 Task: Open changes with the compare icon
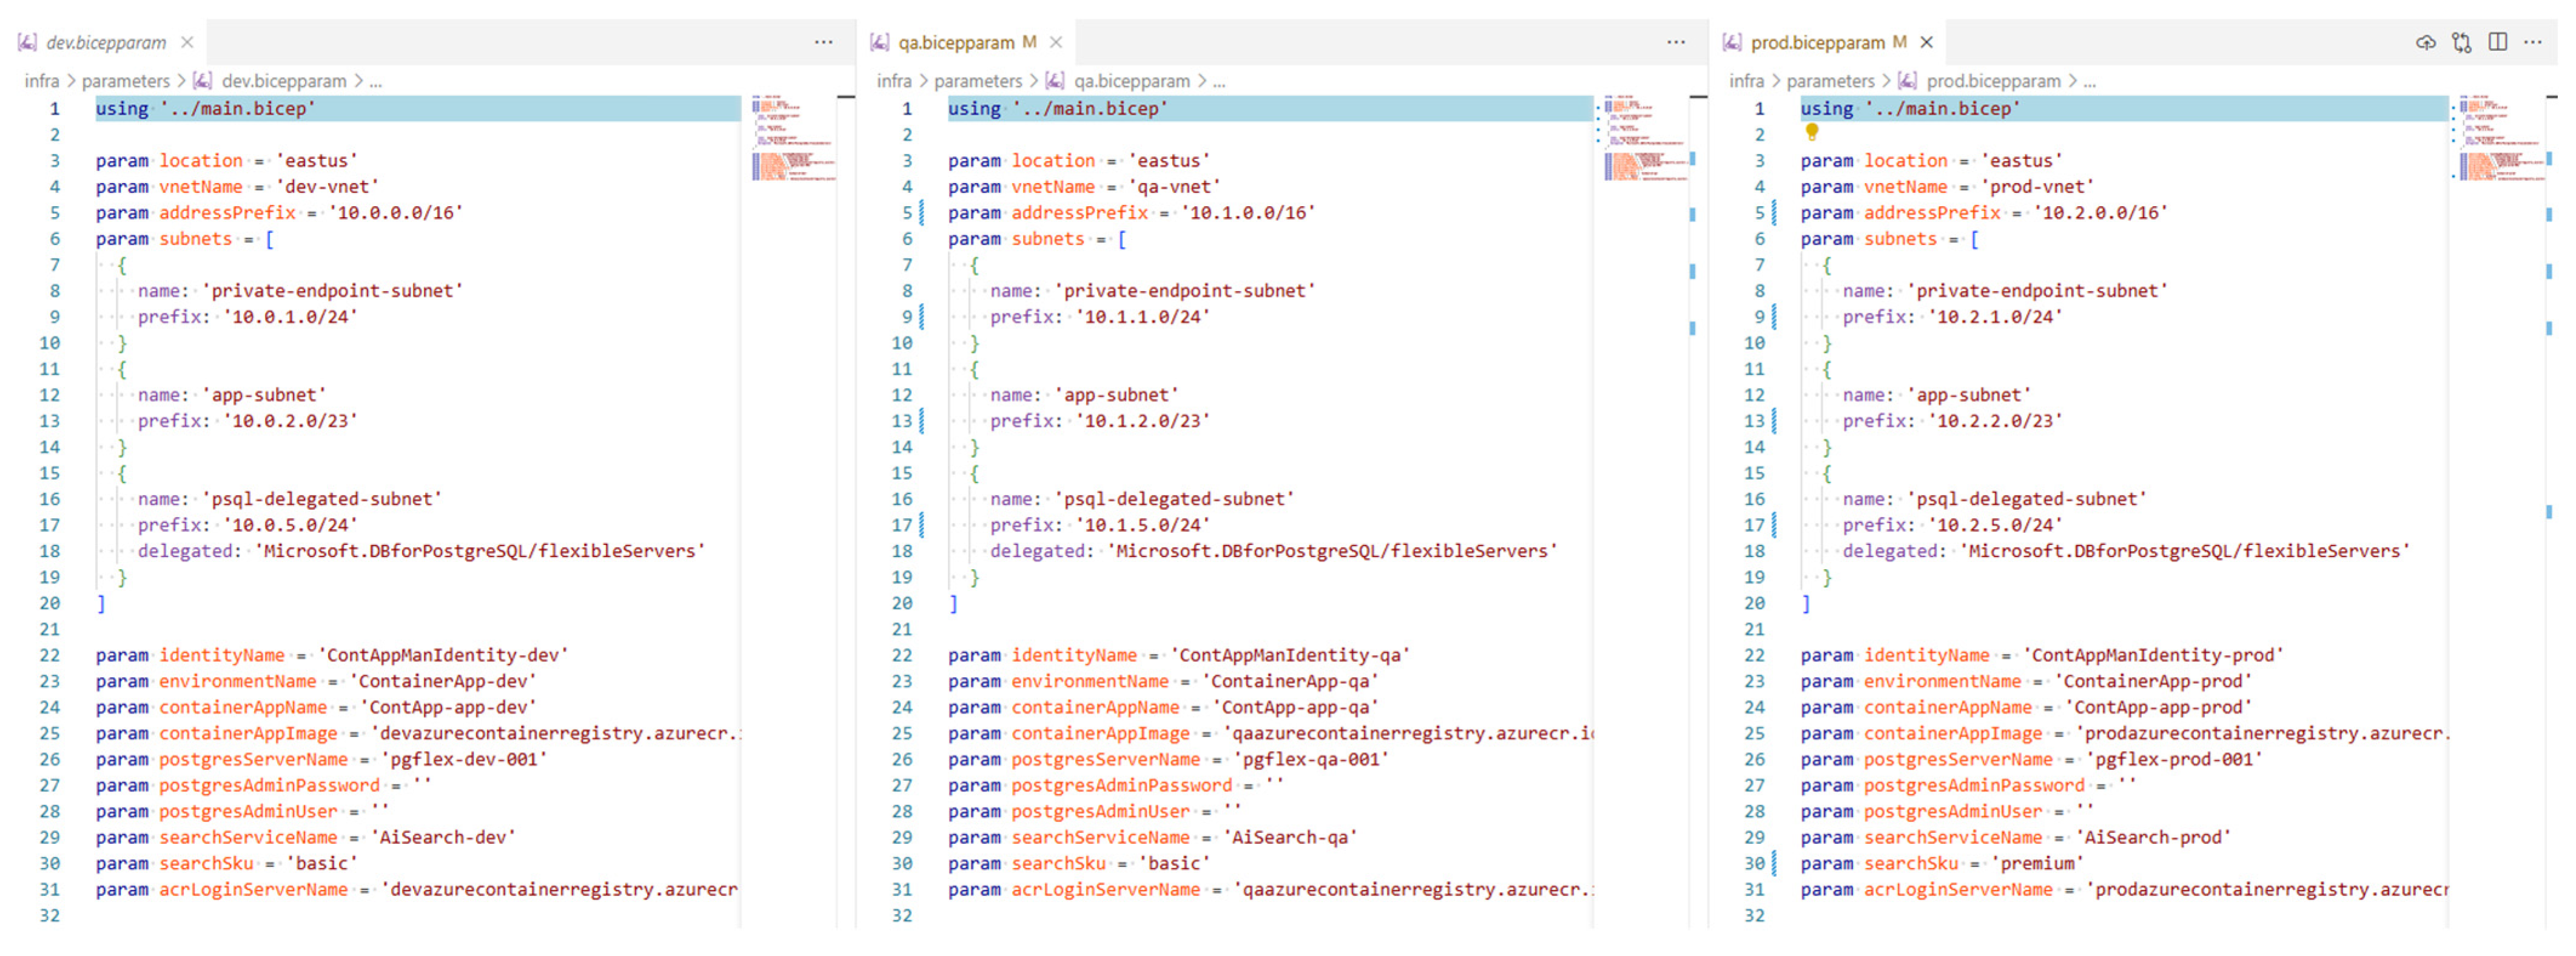pos(2461,42)
